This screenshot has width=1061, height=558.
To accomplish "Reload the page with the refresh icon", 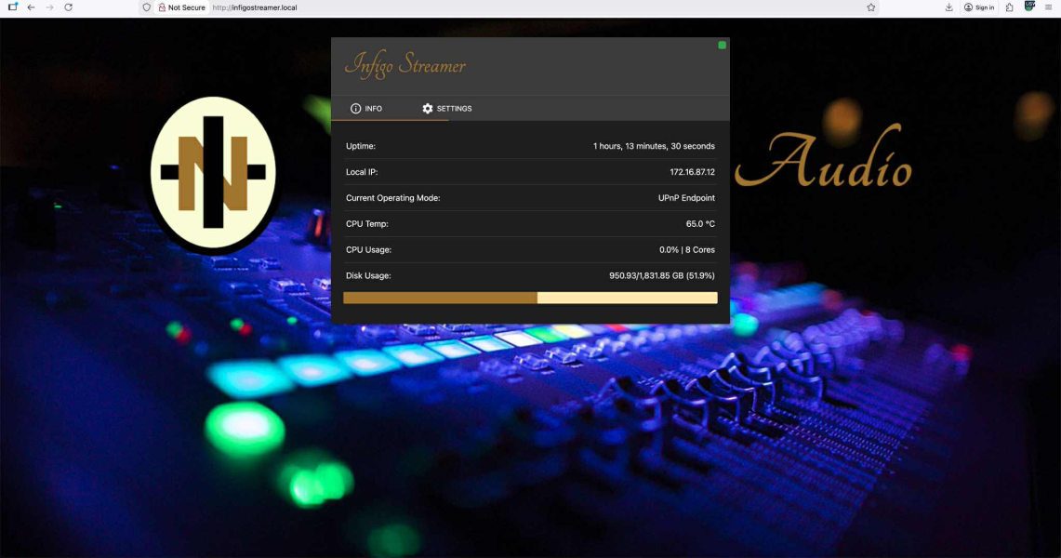I will pos(68,7).
